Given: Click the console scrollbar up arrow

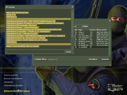Looking at the screenshot, I should pyautogui.click(x=72, y=11).
